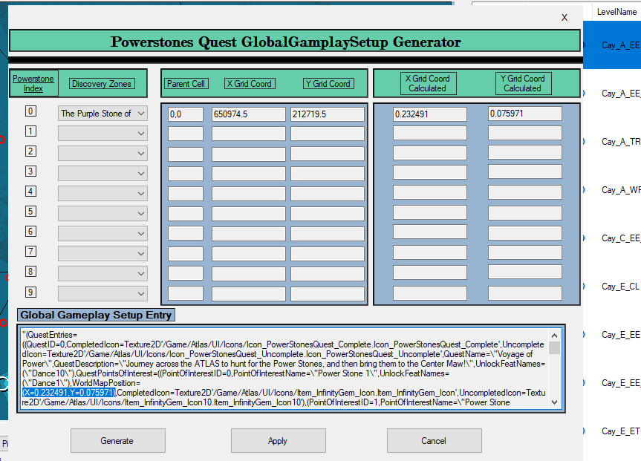Select calculated X field showing 0.232491
Image resolution: width=641 pixels, height=461 pixels.
click(429, 114)
